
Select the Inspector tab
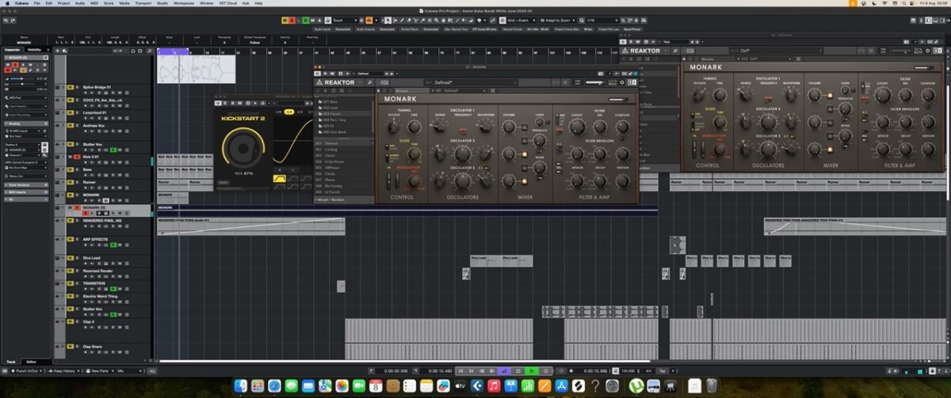point(13,50)
